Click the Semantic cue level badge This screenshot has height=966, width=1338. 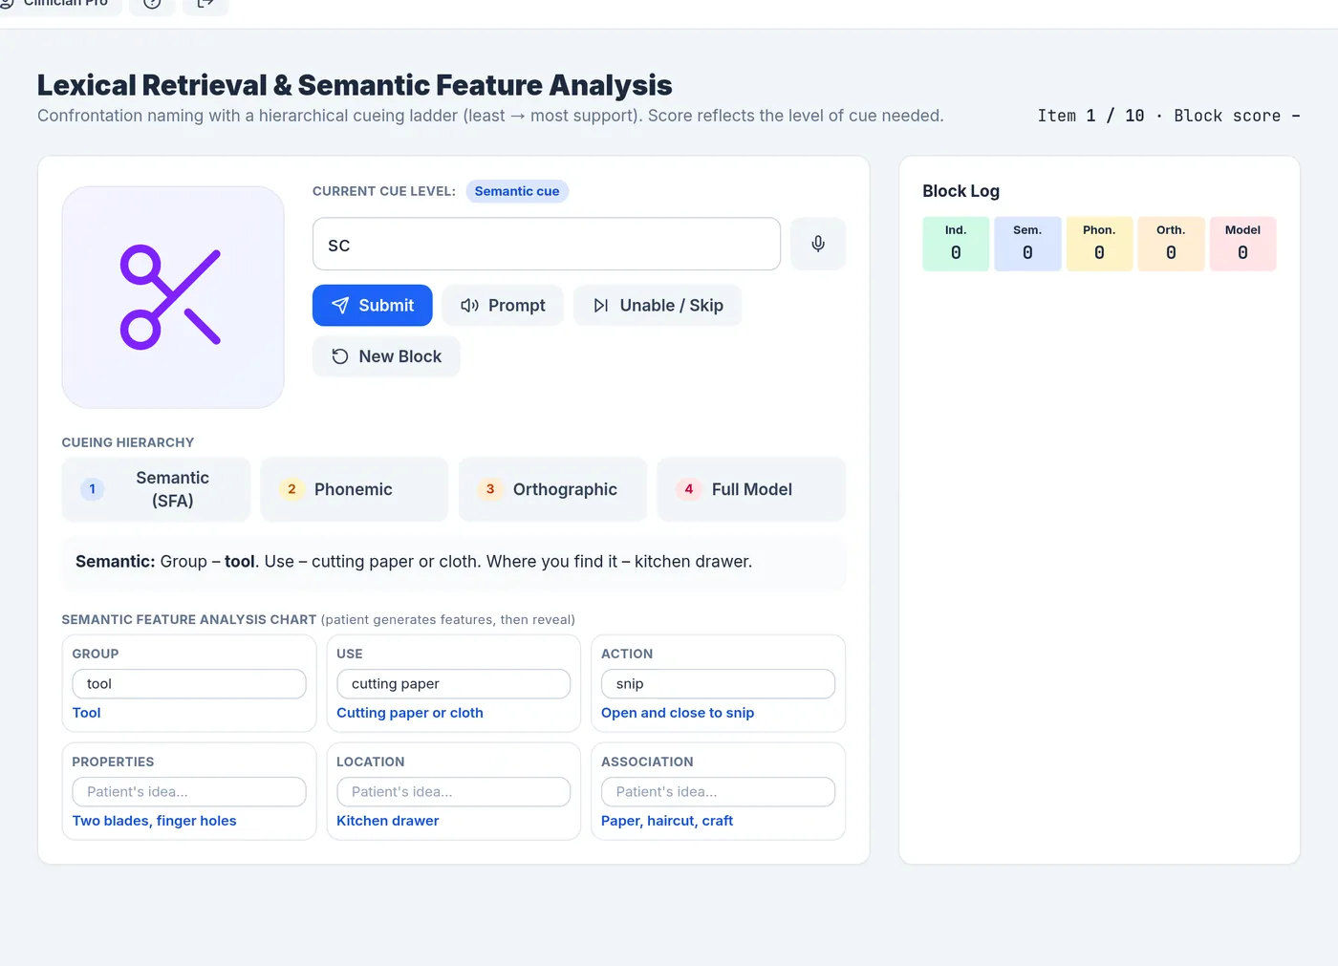click(517, 191)
